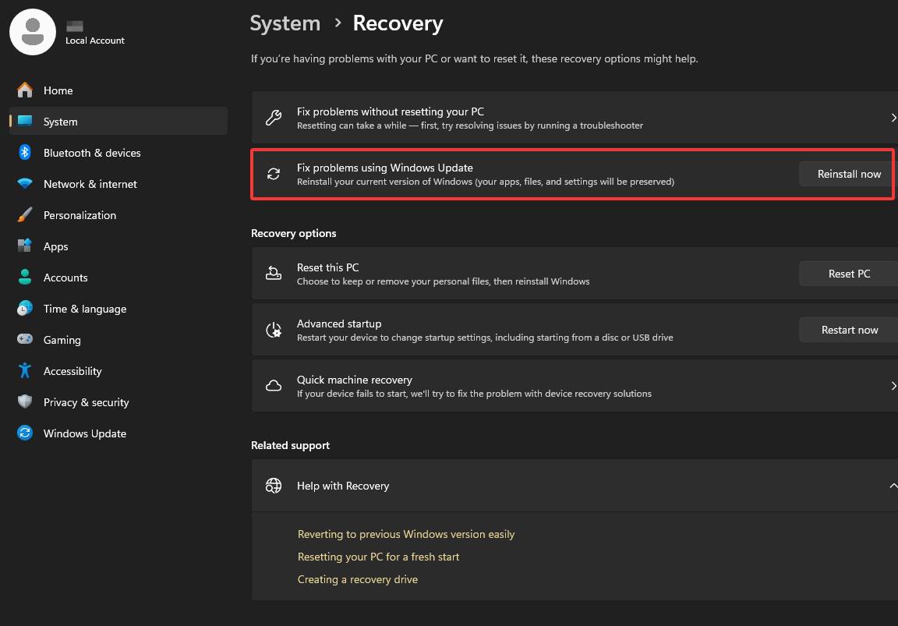Click the Apps icon in sidebar
Screen dimensions: 898x626
tap(25, 246)
